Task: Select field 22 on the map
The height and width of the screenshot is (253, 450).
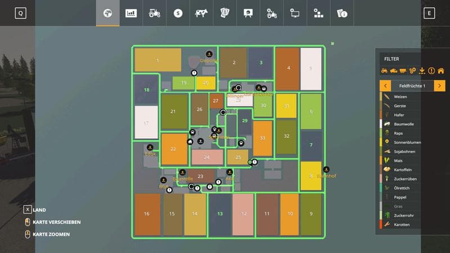Action: 174,149
